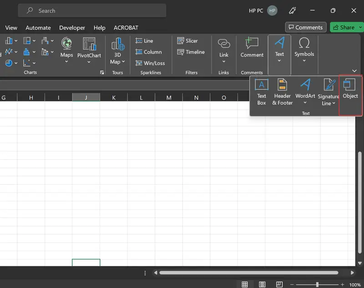Switch to Page Layout view

(263, 284)
